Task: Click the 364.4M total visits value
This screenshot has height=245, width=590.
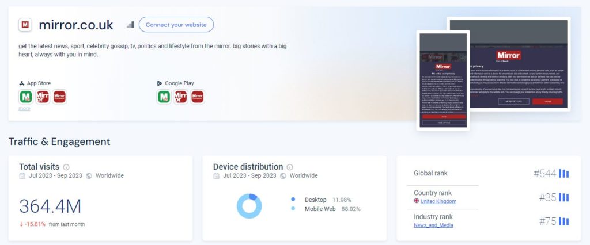Action: pos(50,206)
